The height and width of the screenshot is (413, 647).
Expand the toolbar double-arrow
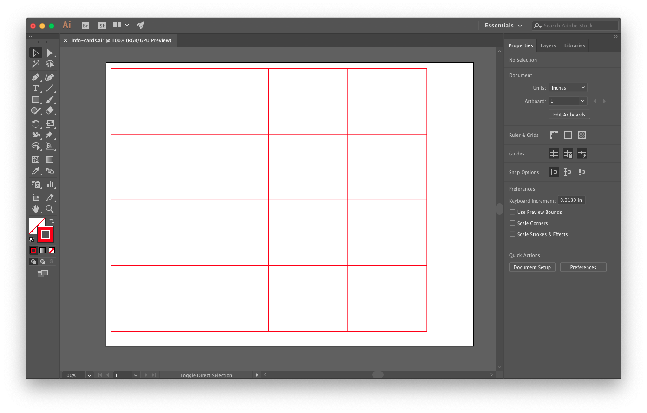31,36
